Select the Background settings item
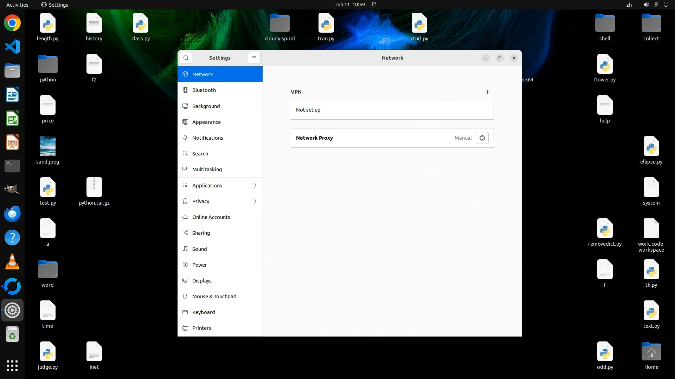 pyautogui.click(x=206, y=106)
